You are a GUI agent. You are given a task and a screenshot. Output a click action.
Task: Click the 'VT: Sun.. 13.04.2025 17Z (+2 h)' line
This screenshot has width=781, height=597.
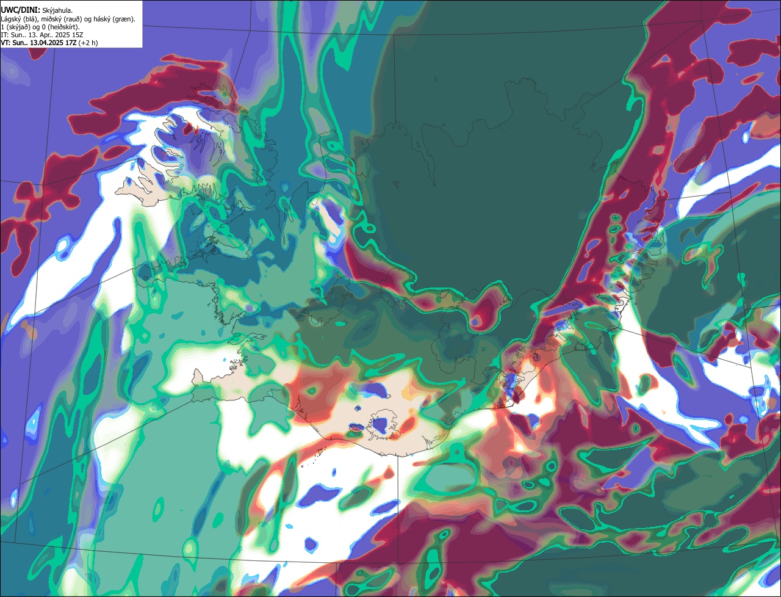(49, 43)
